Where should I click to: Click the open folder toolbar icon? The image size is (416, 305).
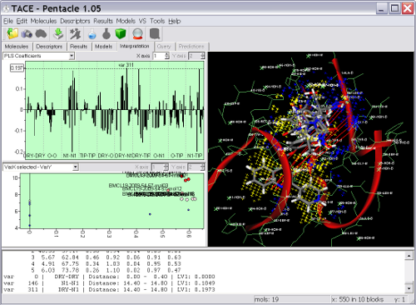coord(12,34)
